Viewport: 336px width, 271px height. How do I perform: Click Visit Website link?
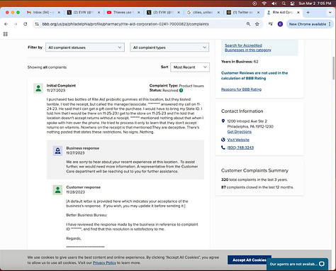pyautogui.click(x=238, y=140)
